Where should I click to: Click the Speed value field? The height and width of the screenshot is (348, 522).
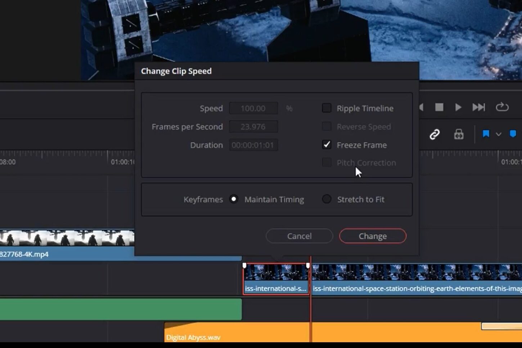(x=253, y=108)
